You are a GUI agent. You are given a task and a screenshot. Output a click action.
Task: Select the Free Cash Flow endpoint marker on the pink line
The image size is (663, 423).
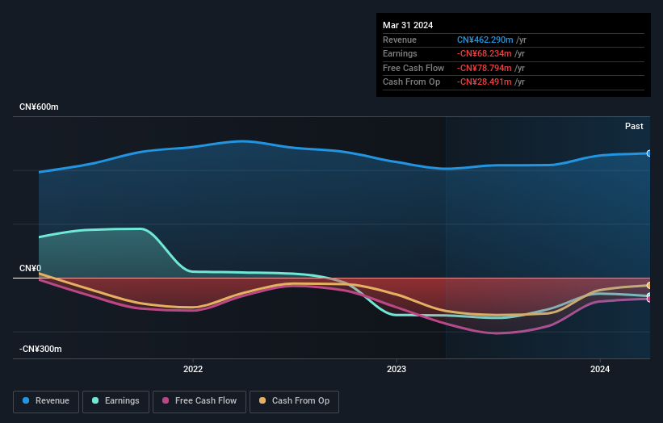tap(649, 299)
